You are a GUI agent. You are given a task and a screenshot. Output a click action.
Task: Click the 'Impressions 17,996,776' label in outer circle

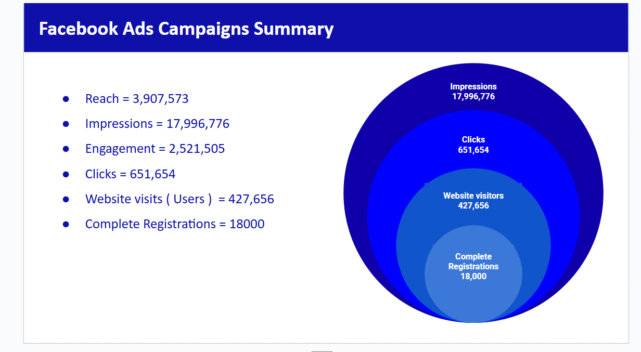(x=473, y=92)
